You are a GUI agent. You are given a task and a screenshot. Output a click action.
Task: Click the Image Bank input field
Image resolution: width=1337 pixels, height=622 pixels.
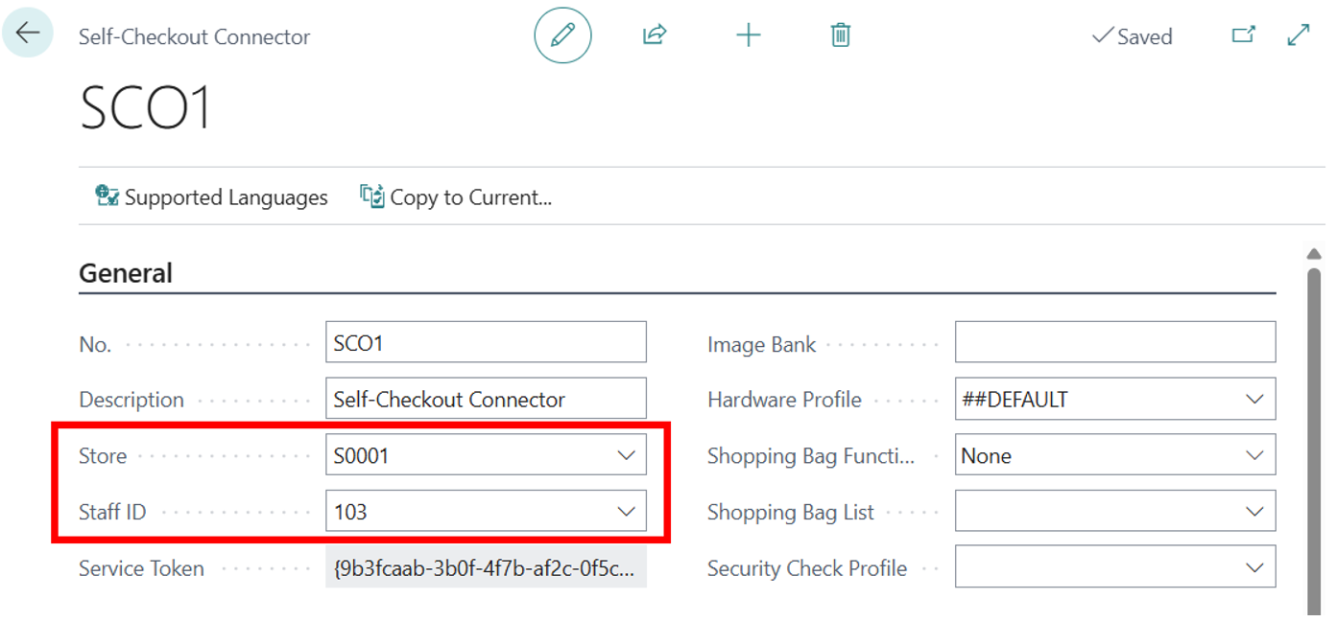coord(1114,342)
